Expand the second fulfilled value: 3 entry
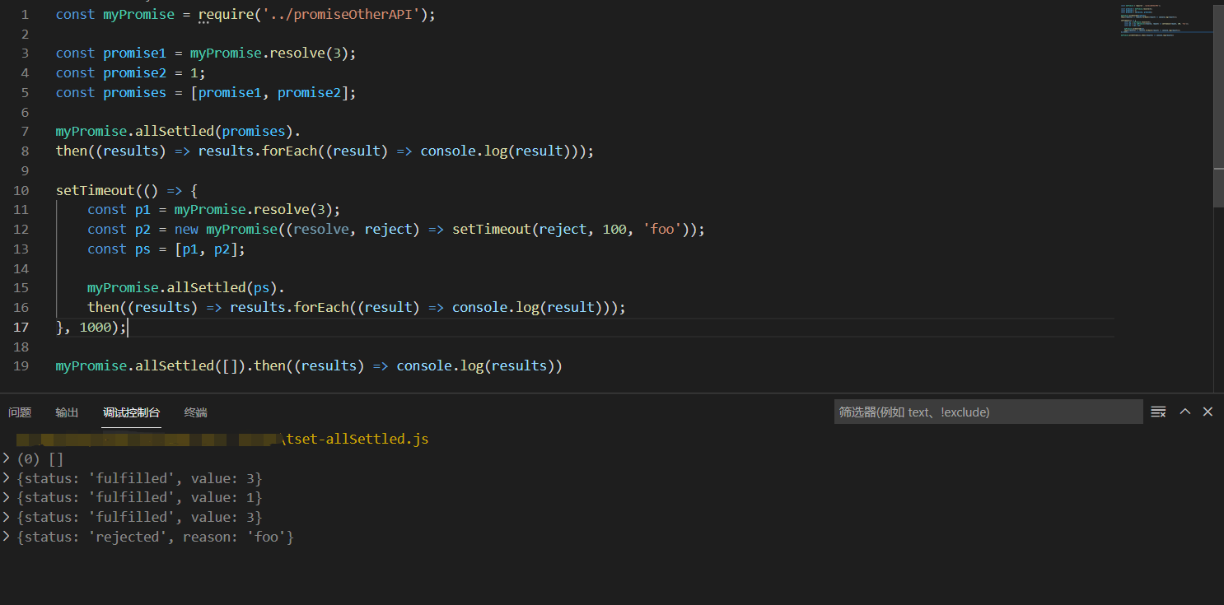This screenshot has height=605, width=1224. (x=6, y=518)
